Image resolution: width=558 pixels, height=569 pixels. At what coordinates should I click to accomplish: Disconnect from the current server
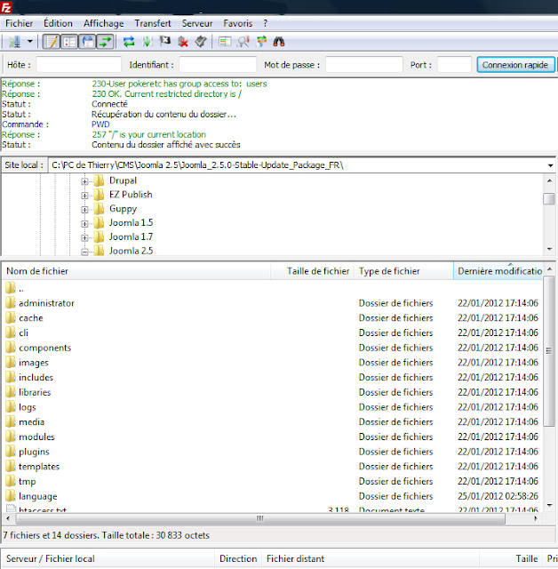coord(183,42)
